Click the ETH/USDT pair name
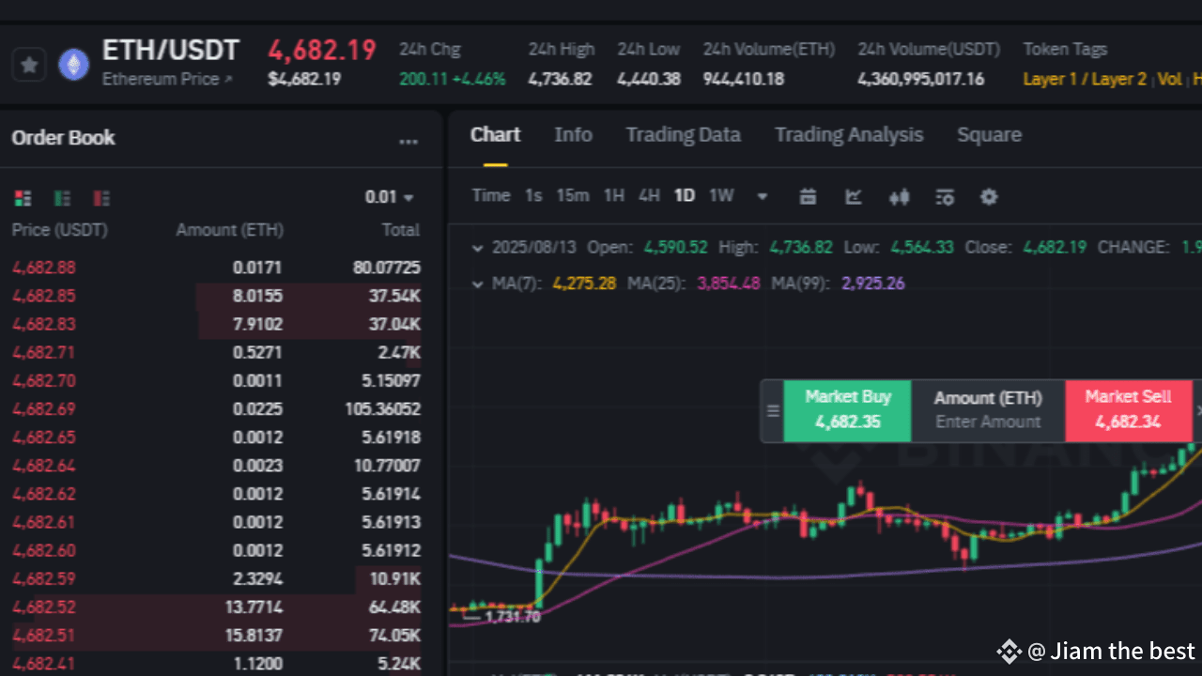Viewport: 1202px width, 676px height. tap(171, 50)
